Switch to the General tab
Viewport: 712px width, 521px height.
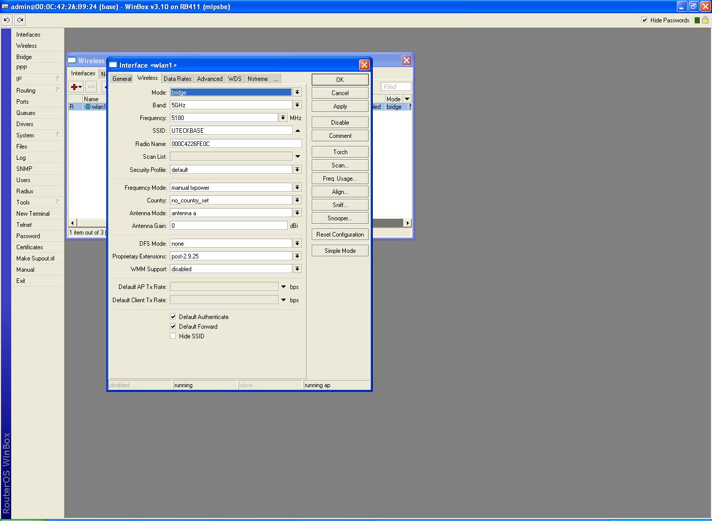point(122,79)
